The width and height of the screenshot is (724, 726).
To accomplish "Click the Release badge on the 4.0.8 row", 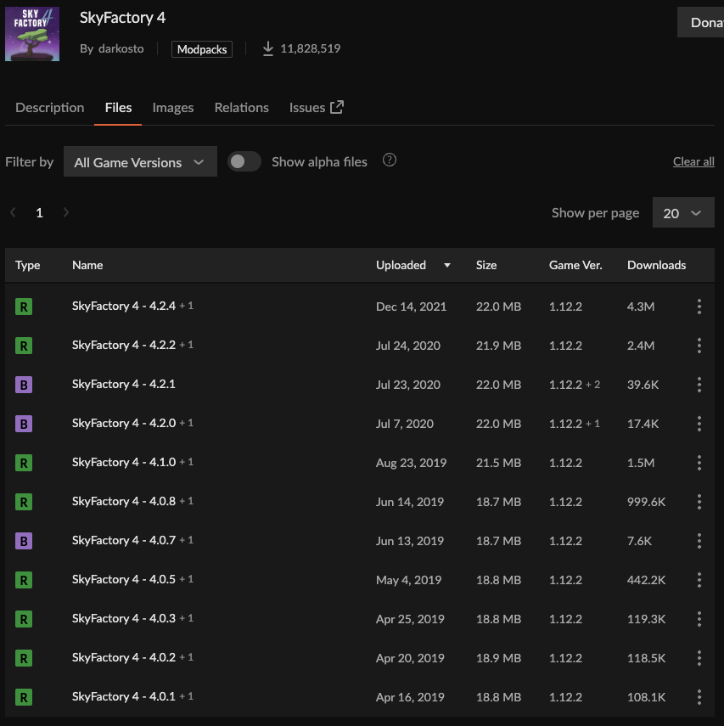I will point(24,502).
